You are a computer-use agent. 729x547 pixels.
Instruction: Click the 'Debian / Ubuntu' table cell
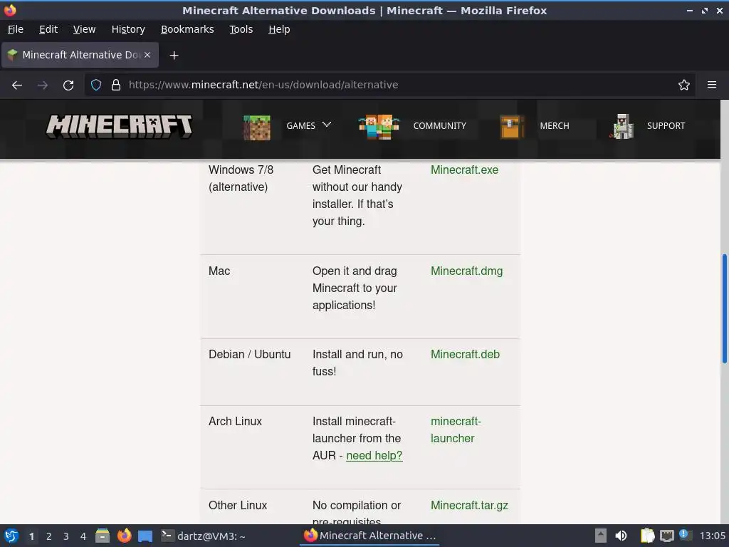[x=249, y=355]
